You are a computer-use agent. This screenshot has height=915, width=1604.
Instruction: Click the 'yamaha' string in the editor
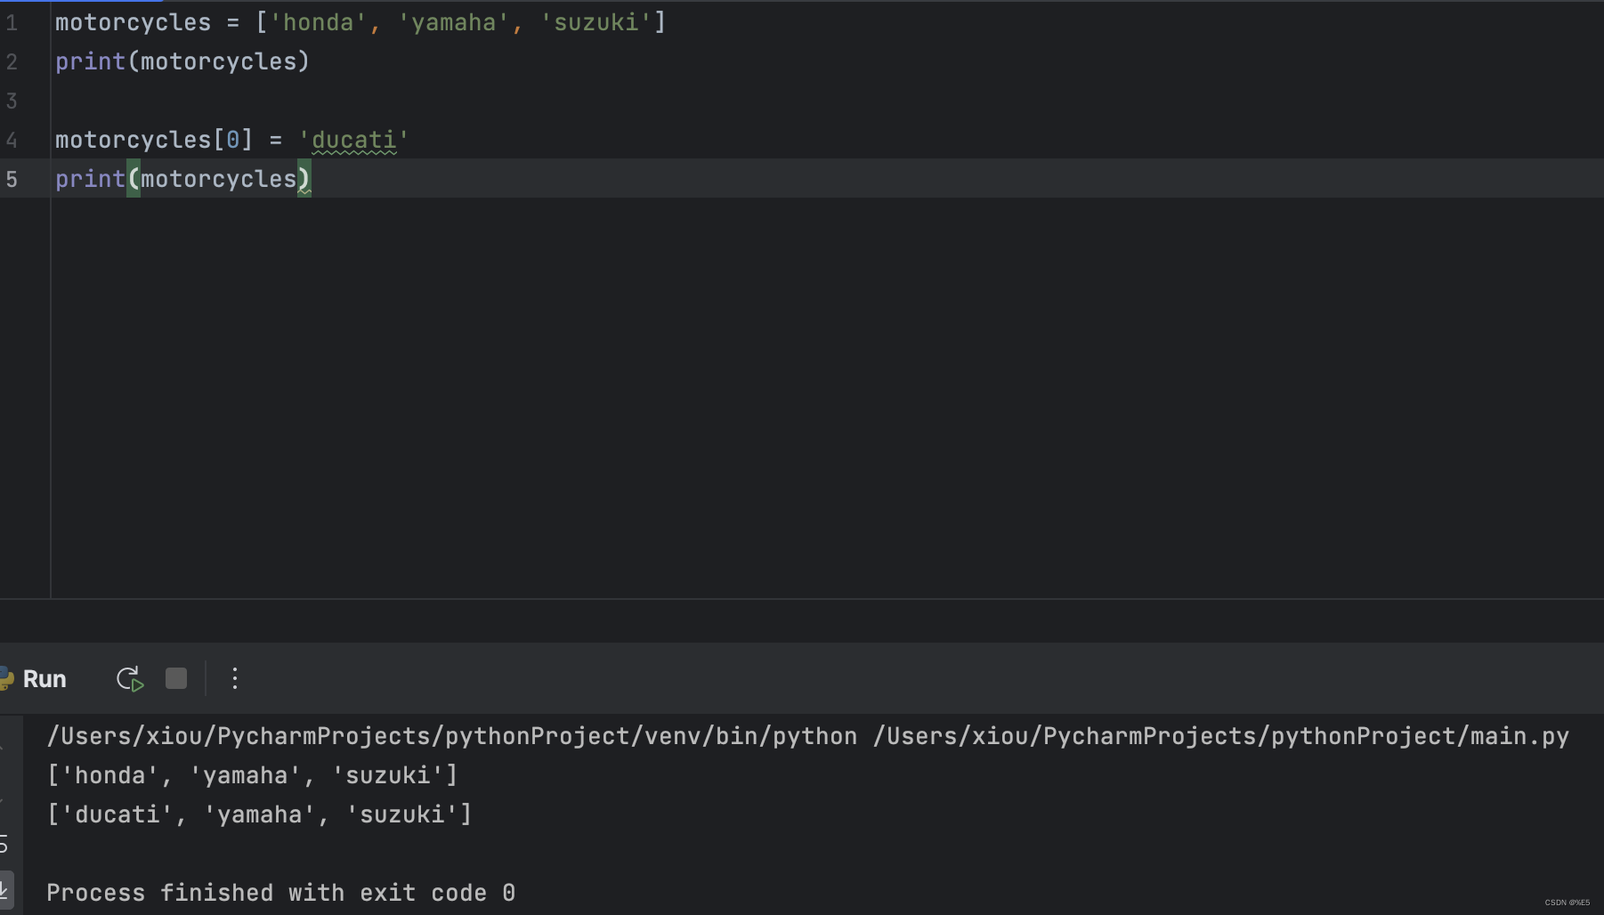coord(454,22)
